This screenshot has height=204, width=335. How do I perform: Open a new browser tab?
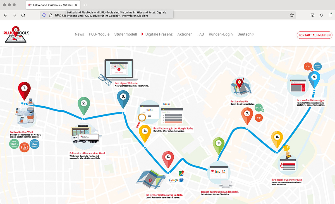click(85, 5)
